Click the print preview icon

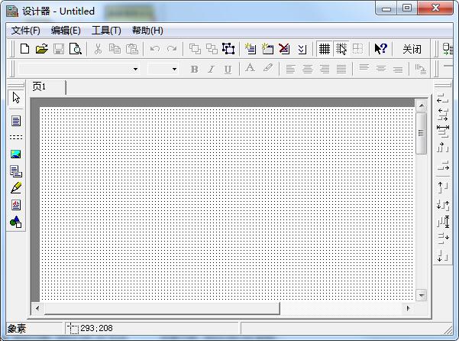pyautogui.click(x=76, y=49)
